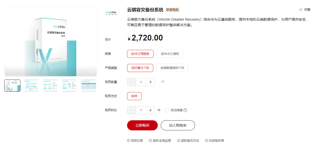Select the 按年 purchase method
The height and width of the screenshot is (150, 314).
pos(134,96)
